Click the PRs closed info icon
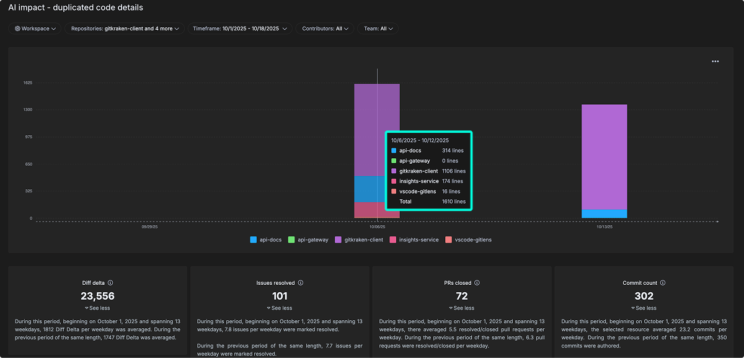 [477, 282]
